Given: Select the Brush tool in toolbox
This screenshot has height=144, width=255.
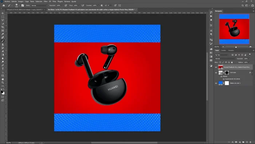Looking at the screenshot, I should 3,41.
